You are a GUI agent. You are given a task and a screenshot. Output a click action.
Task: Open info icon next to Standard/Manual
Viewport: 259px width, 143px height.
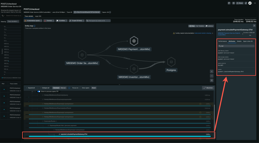coord(69,88)
